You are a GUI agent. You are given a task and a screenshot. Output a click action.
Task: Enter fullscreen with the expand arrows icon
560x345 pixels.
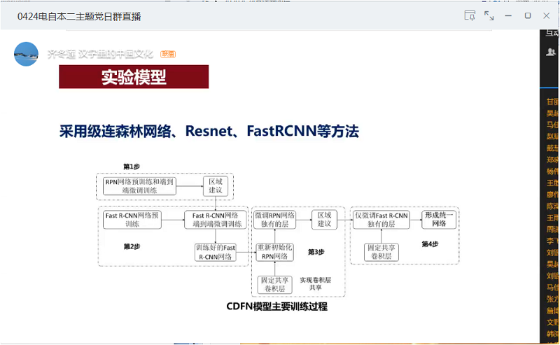[x=489, y=15]
